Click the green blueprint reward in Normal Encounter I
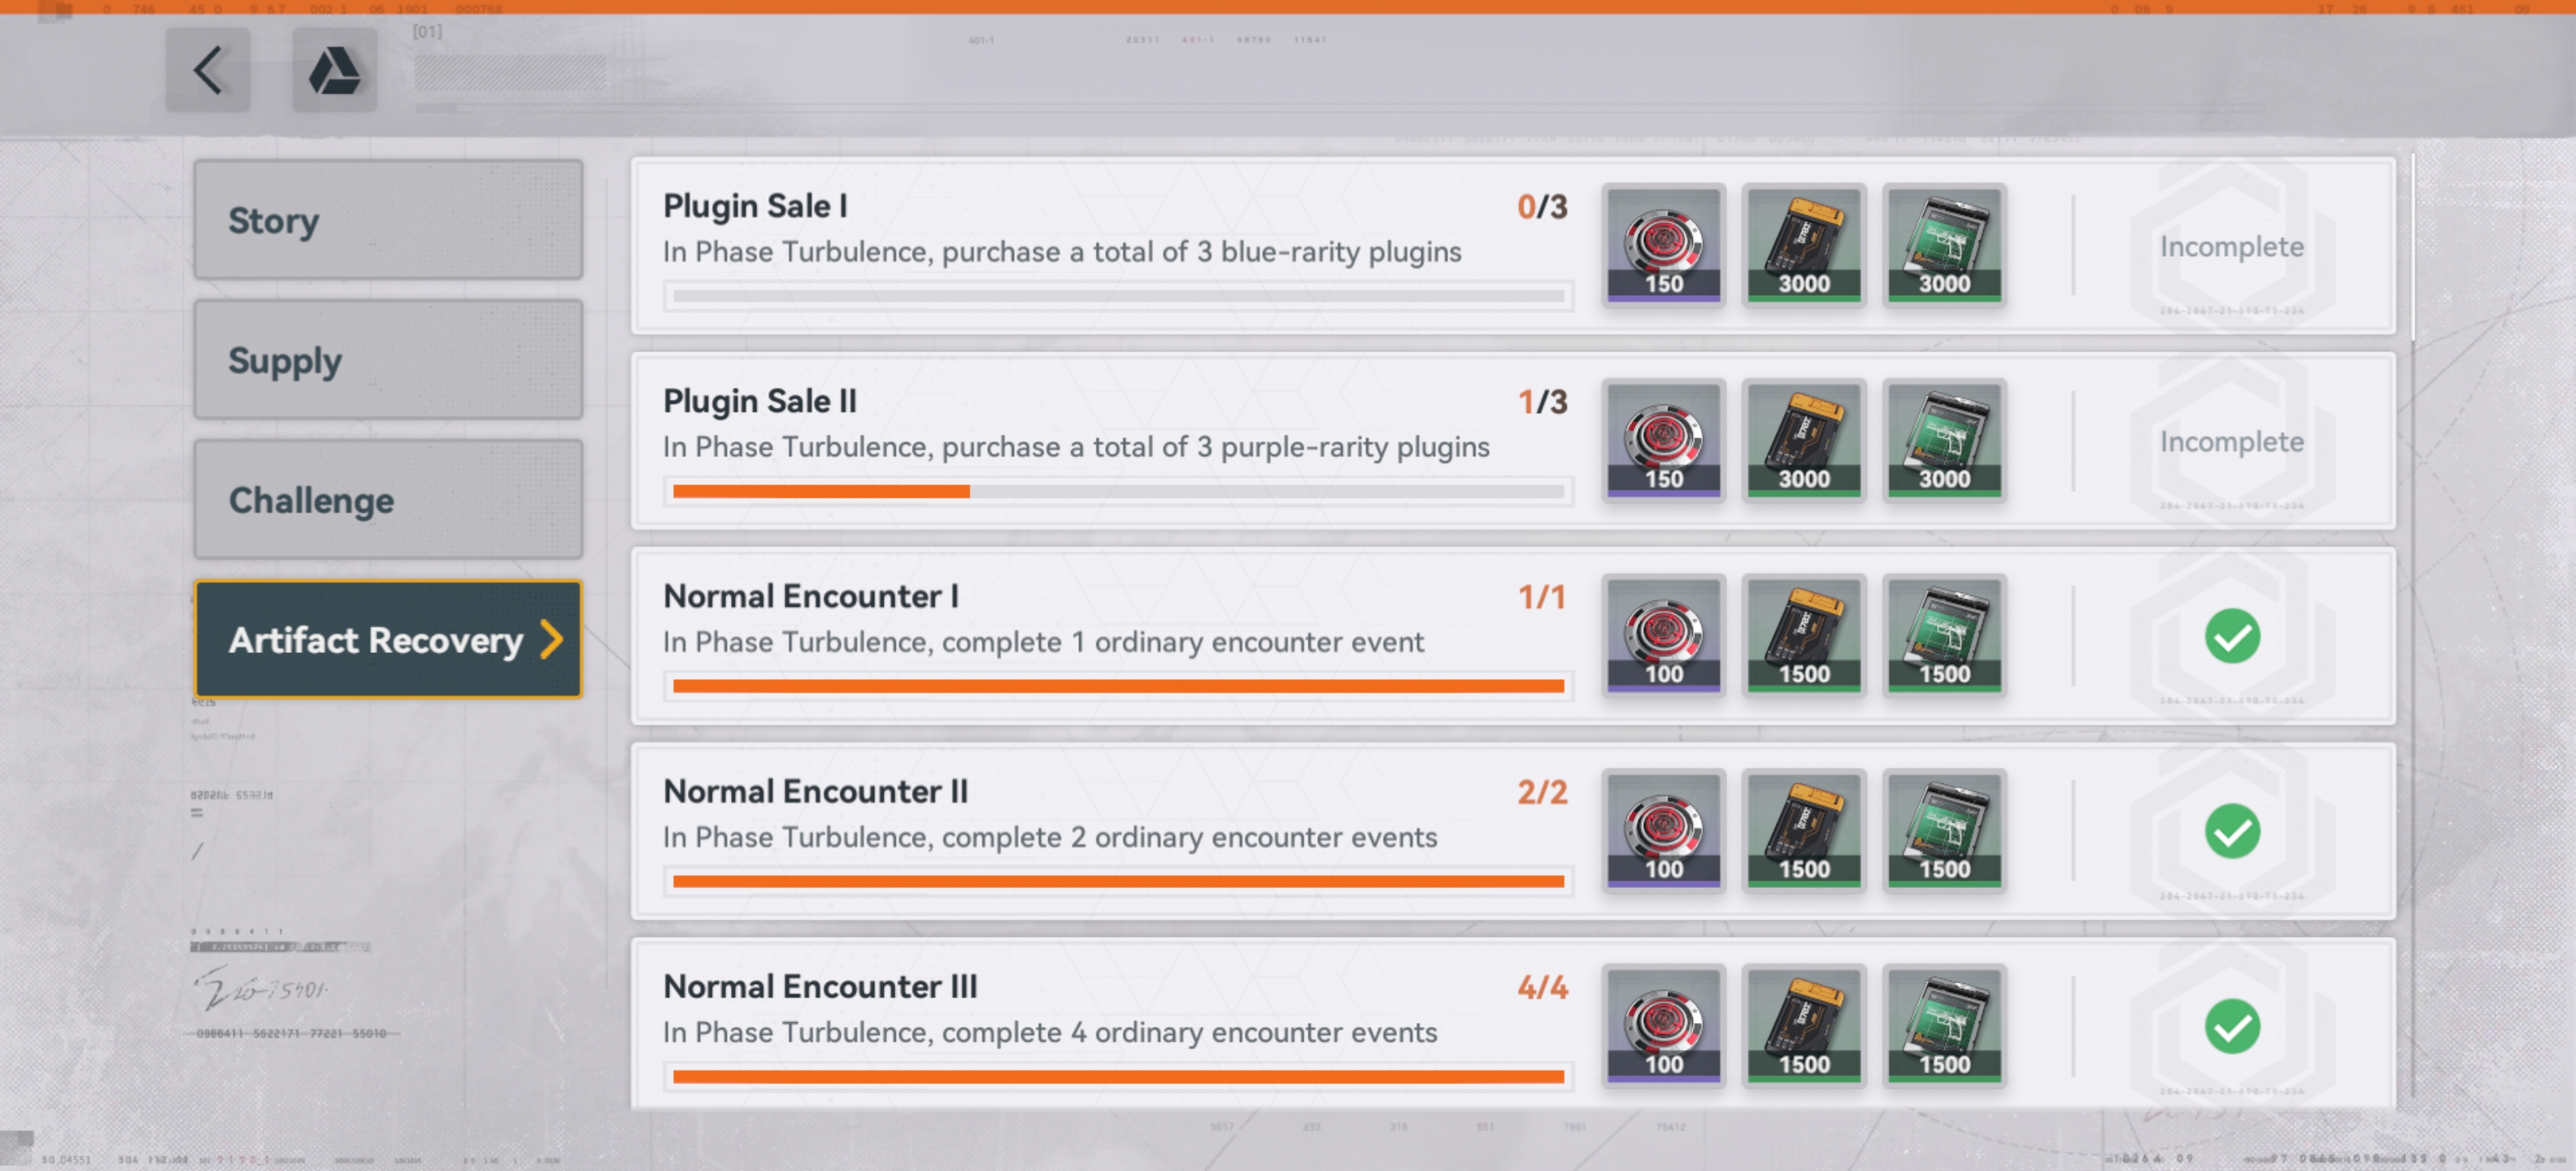The height and width of the screenshot is (1171, 2576). [1943, 635]
